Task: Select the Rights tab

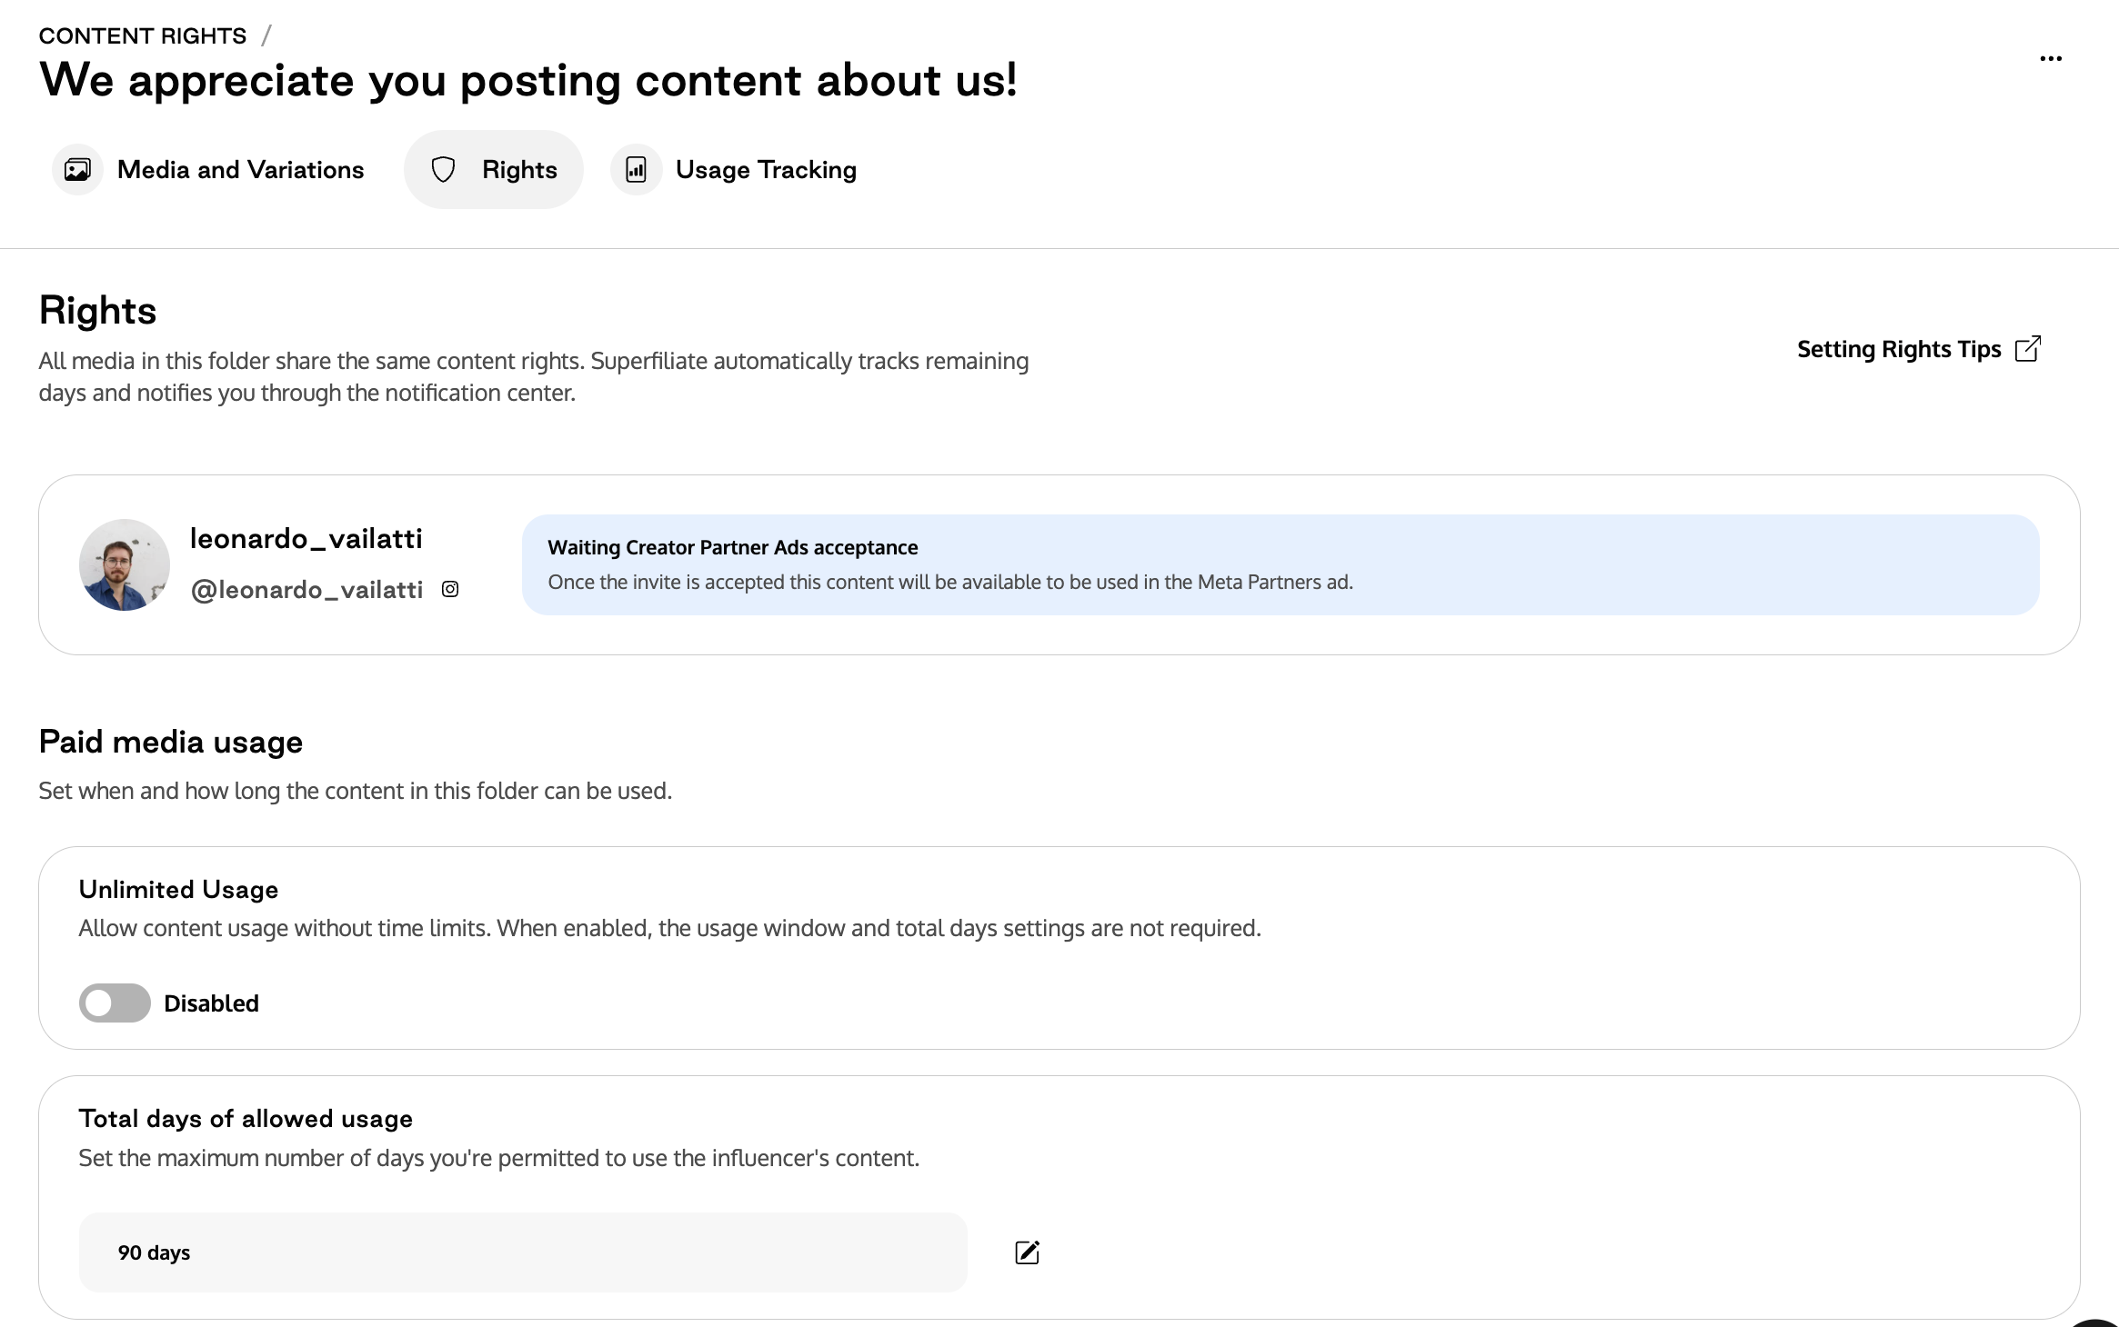Action: (494, 170)
